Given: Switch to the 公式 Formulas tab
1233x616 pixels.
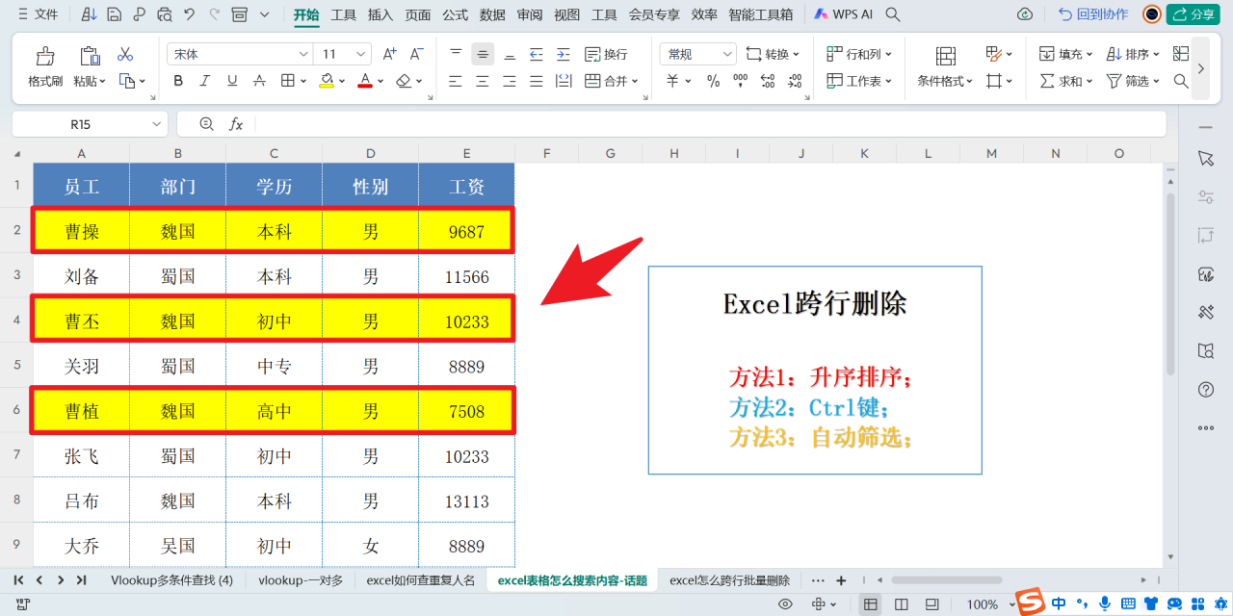Looking at the screenshot, I should (x=455, y=14).
